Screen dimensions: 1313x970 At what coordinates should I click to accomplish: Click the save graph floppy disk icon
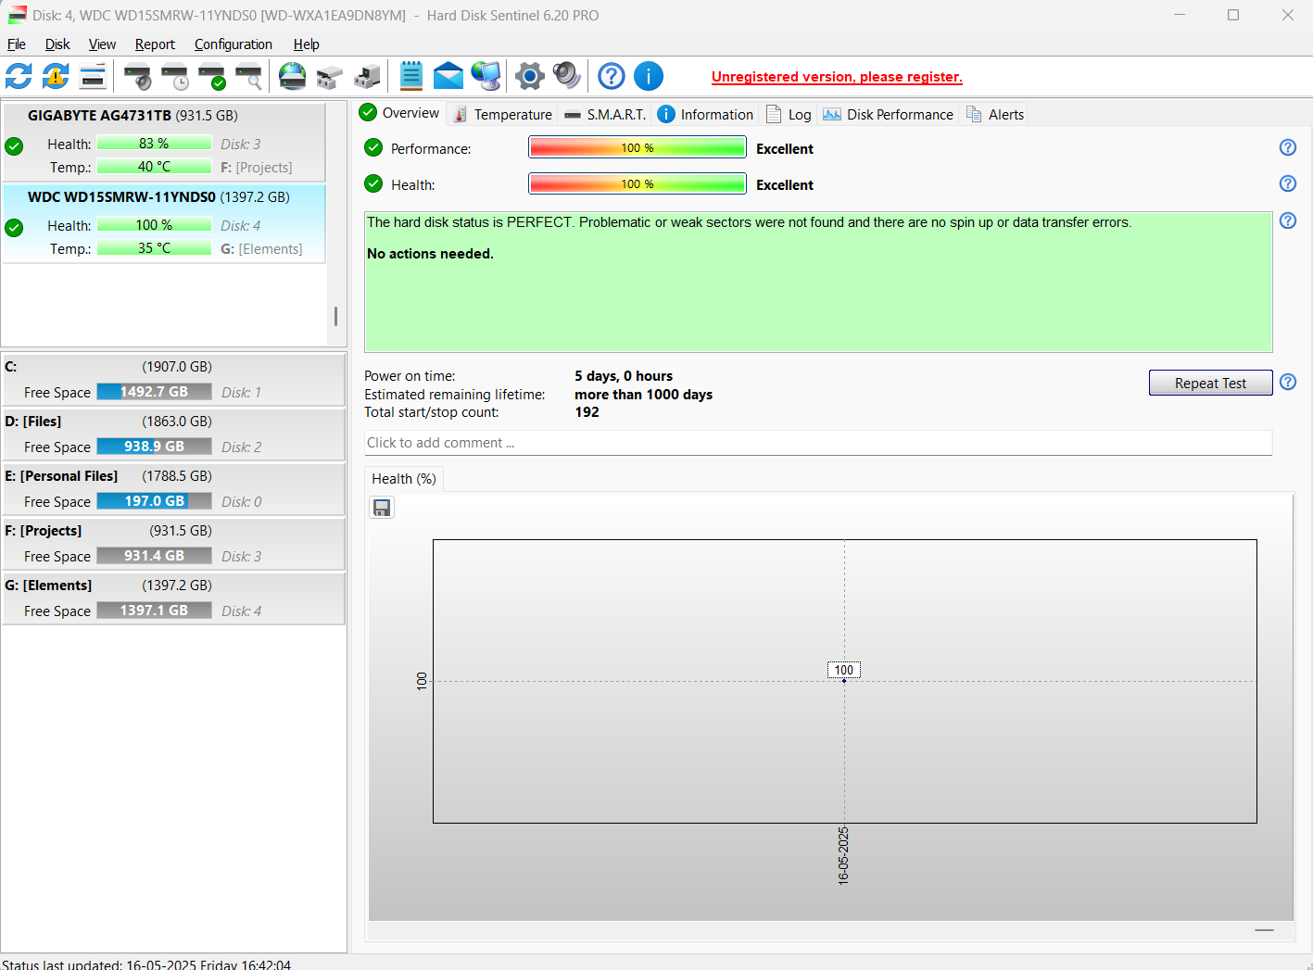tap(382, 508)
